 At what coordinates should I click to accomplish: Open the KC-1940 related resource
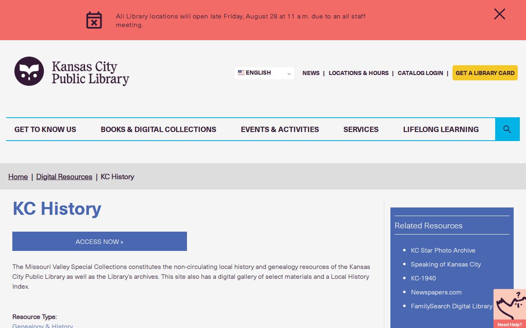point(423,278)
